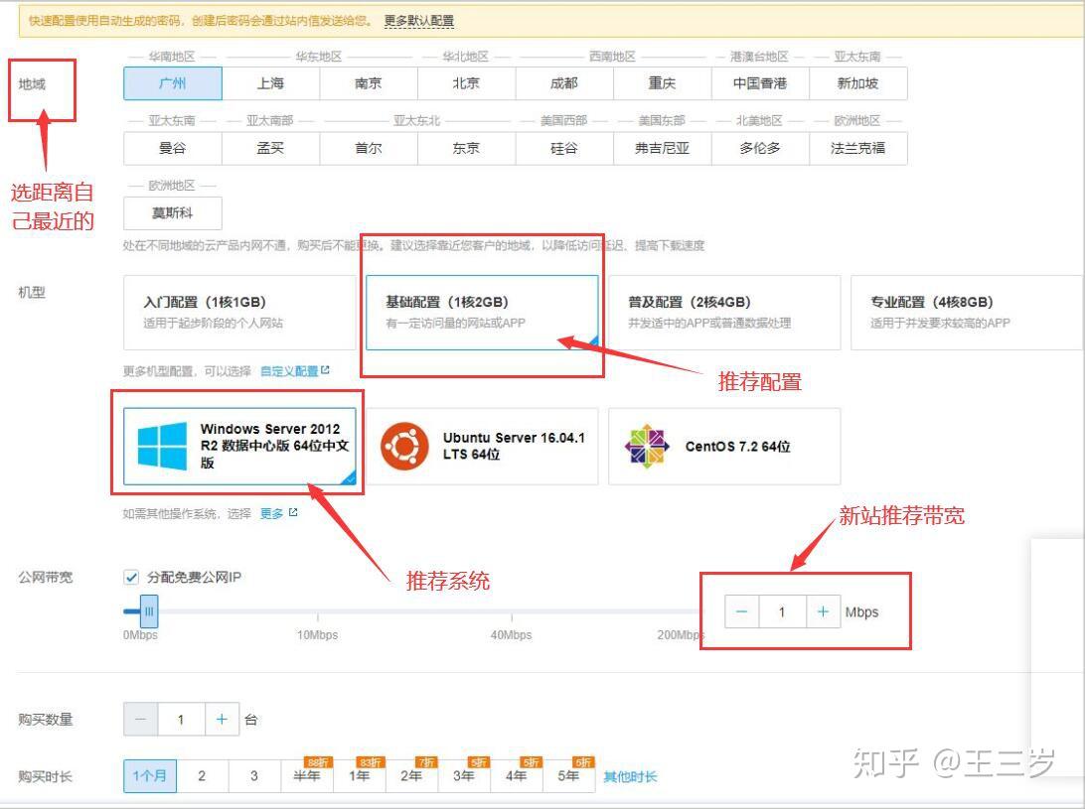Pick the 入门配置 1核1GB plan

click(239, 313)
